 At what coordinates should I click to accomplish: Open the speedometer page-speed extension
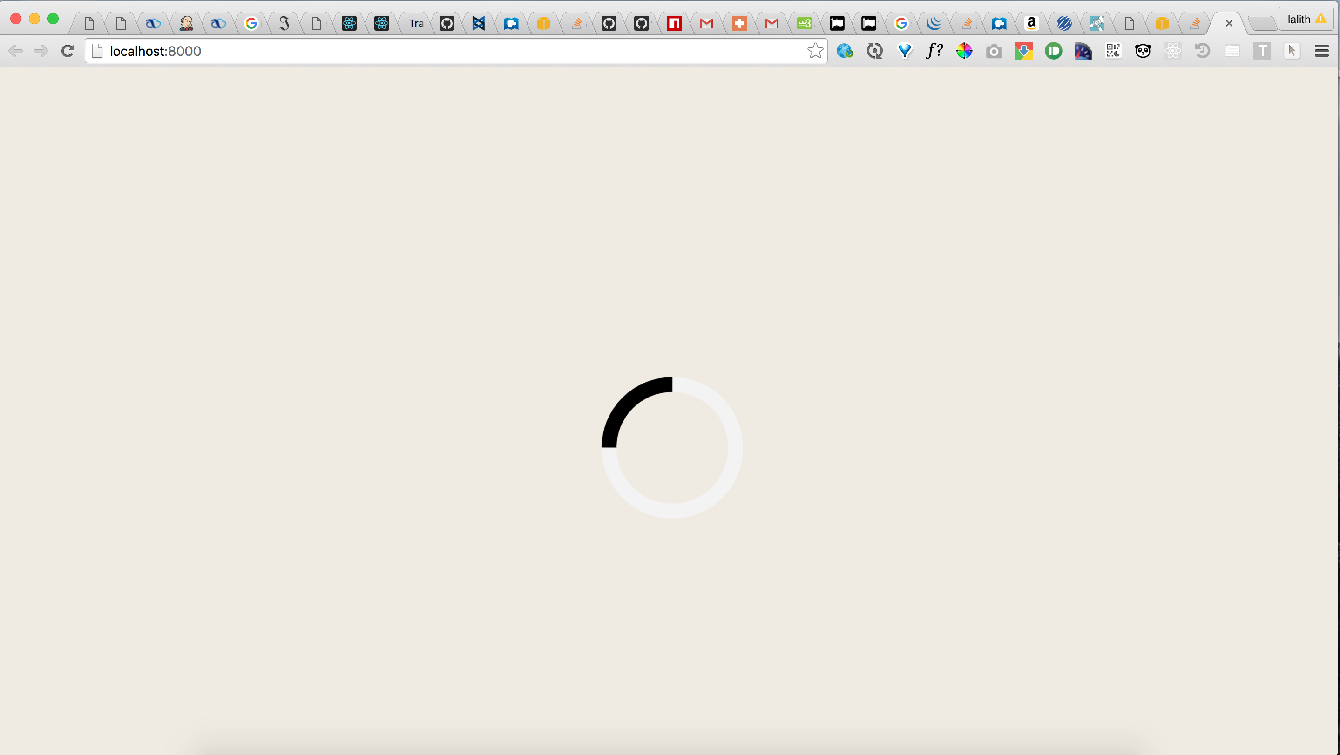pos(1083,51)
